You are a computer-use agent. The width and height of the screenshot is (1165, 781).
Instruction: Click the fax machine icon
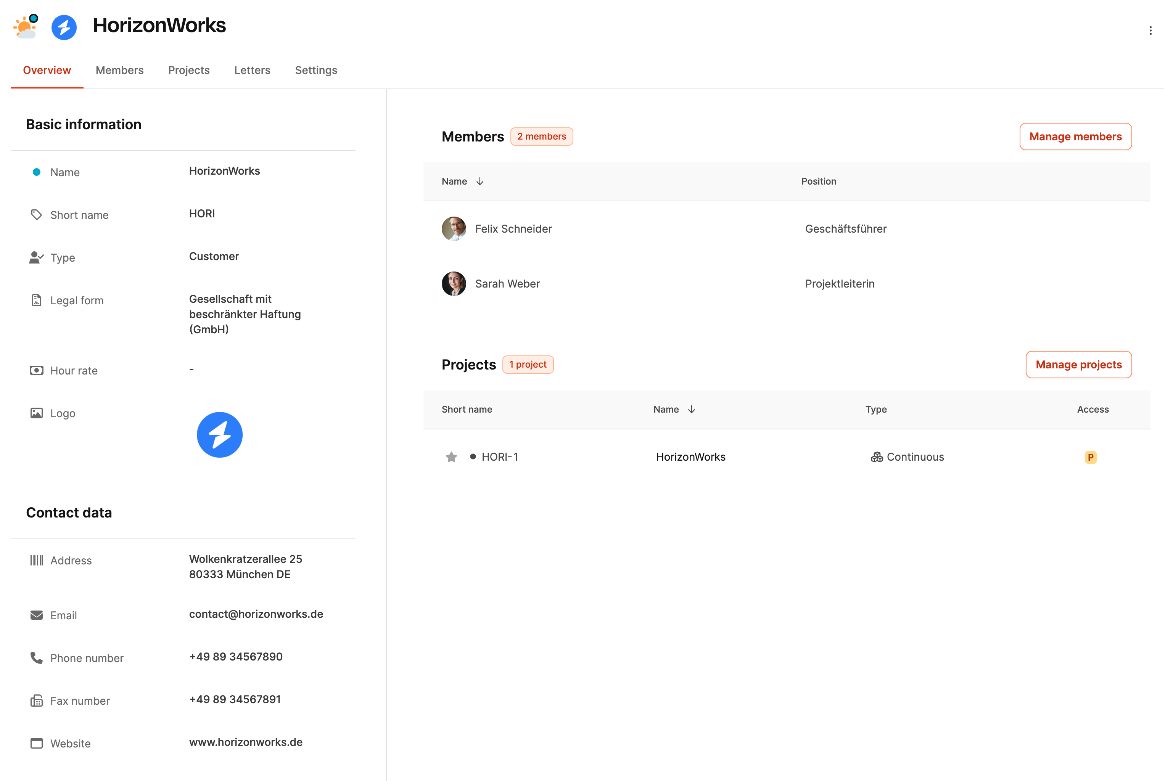click(x=36, y=700)
